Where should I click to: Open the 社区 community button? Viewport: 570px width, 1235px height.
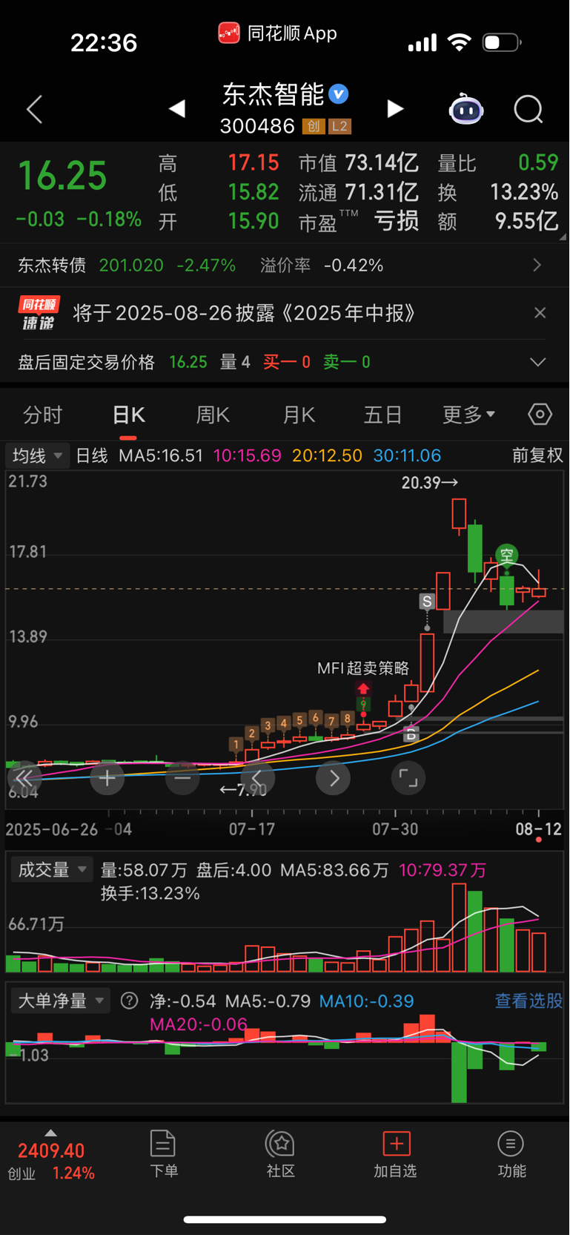coord(281,1155)
